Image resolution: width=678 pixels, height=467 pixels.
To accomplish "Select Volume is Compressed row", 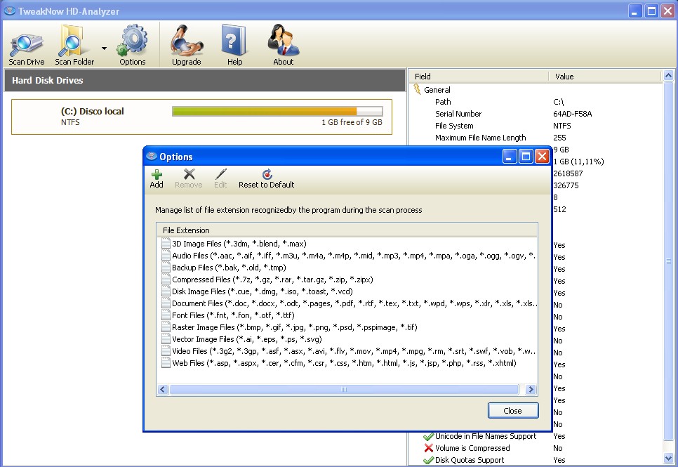I will coord(536,448).
